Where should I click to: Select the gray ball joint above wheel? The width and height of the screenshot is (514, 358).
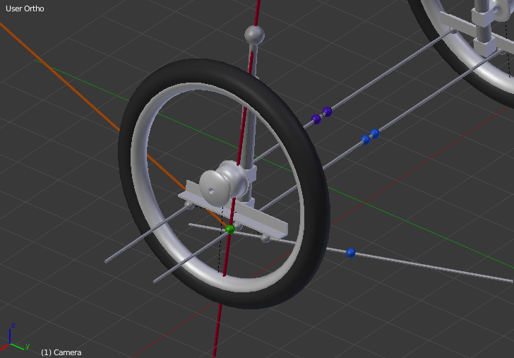[253, 34]
